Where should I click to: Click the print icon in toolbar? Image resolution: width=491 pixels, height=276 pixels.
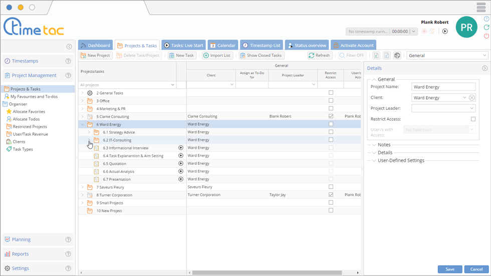click(x=397, y=56)
